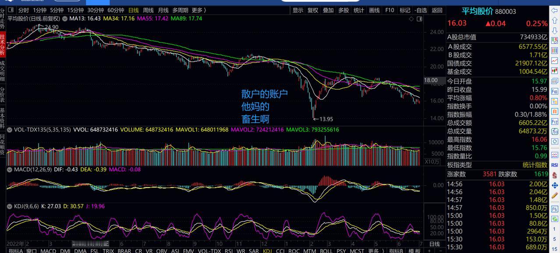Screen dimensions: 560x253
Task: Click the back arrow icon in right sidebar
Action: (554, 10)
